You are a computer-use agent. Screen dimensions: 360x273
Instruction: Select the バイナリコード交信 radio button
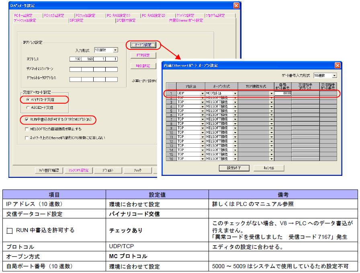click(27, 99)
